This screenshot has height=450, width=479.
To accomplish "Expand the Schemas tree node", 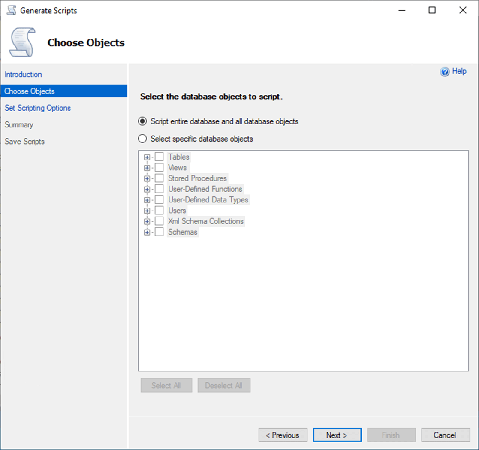I will click(x=147, y=233).
